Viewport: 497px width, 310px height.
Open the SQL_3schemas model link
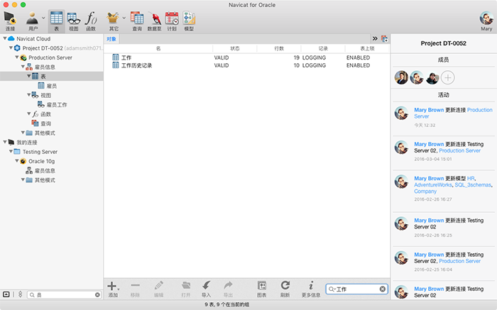(473, 185)
